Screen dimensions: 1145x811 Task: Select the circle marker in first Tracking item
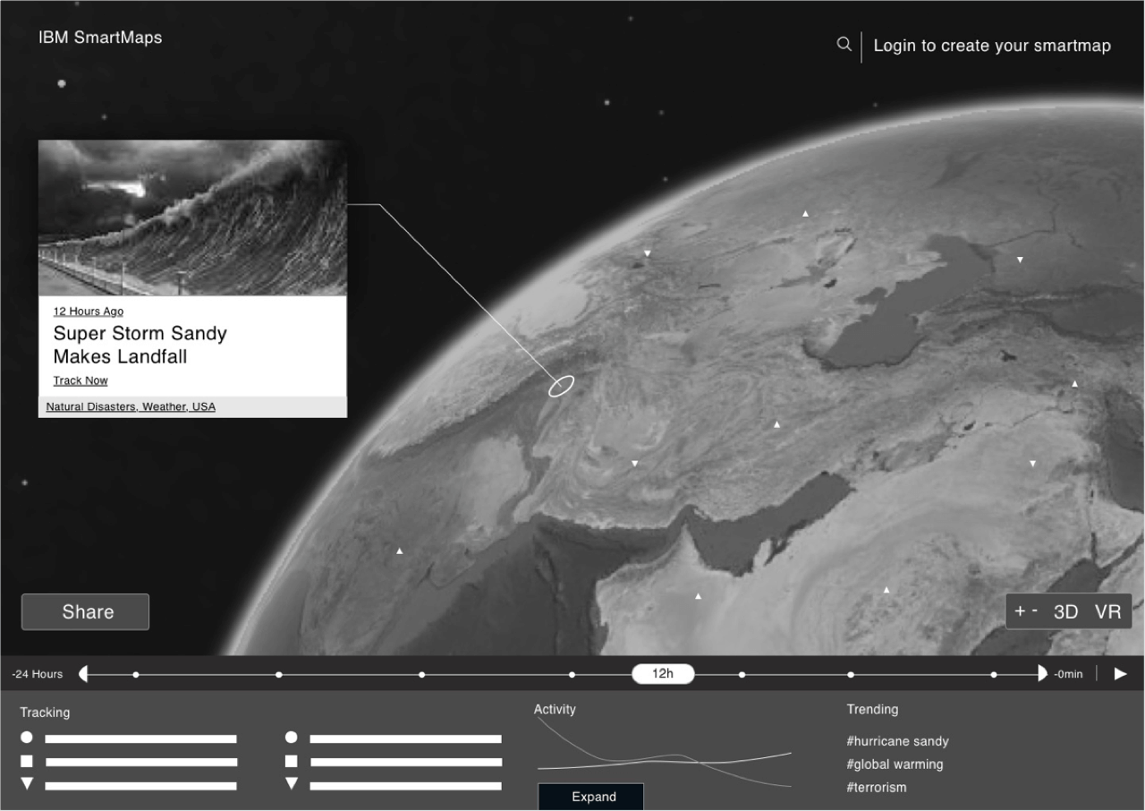tap(26, 737)
